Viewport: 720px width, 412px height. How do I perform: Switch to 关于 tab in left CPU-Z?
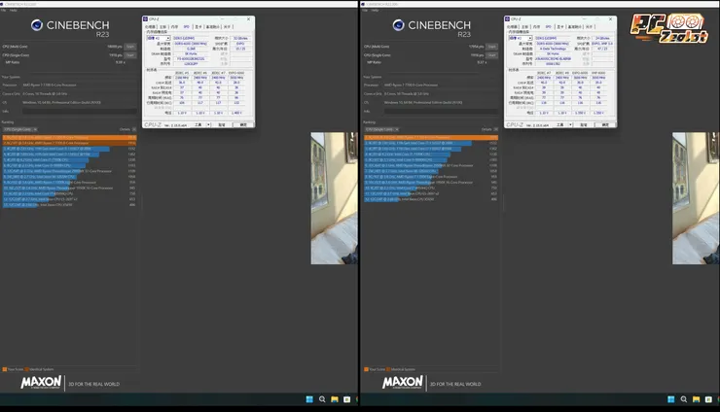(x=227, y=27)
